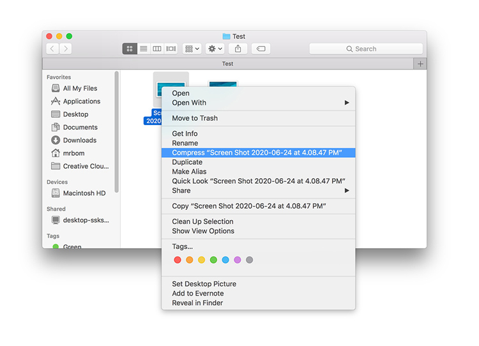
Task: Choose Show View Options
Action: coord(258,231)
